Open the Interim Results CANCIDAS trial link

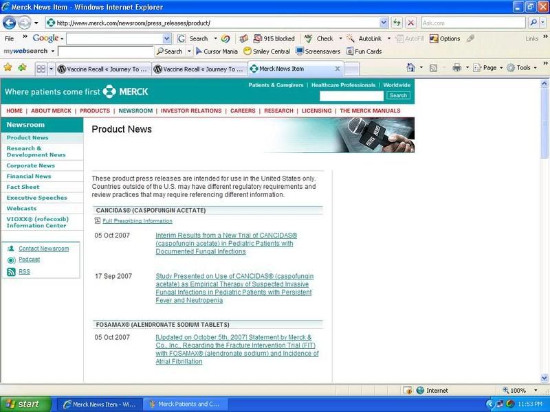226,244
